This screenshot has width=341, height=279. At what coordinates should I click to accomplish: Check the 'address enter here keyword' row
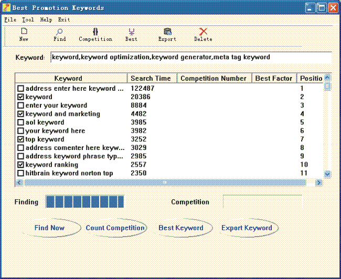pos(20,89)
